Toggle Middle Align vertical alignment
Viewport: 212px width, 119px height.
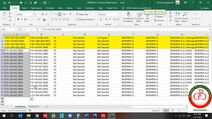pos(56,14)
